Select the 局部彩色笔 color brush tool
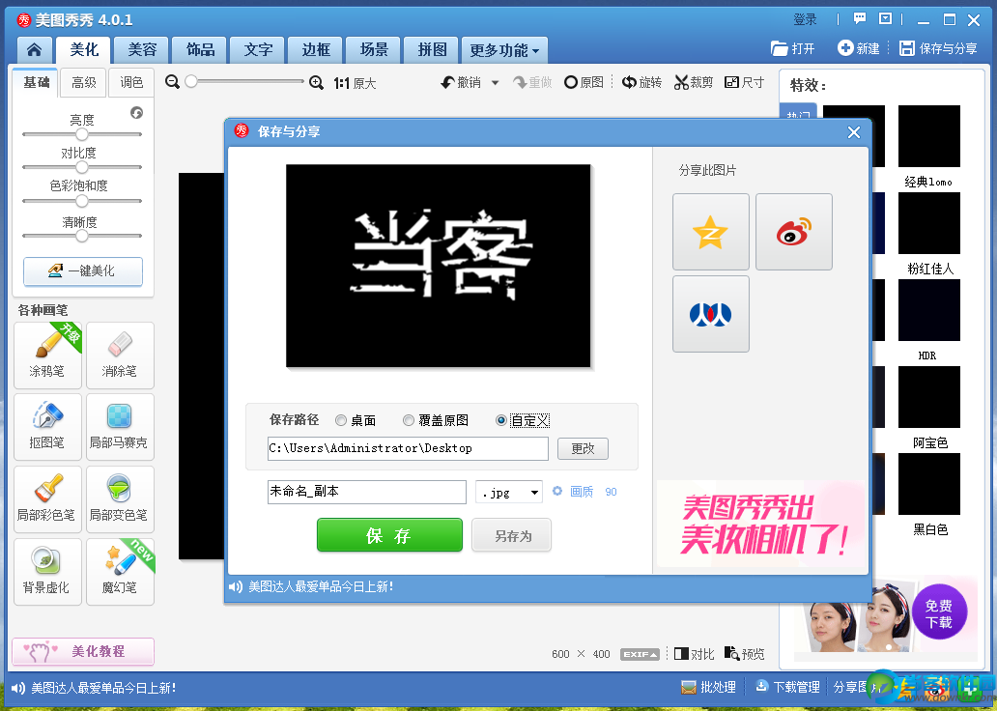Image resolution: width=997 pixels, height=711 pixels. pos(47,499)
